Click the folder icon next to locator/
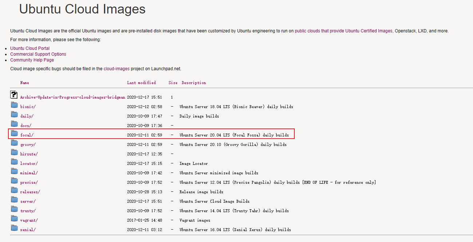Image resolution: width=473 pixels, height=242 pixels. click(x=14, y=162)
